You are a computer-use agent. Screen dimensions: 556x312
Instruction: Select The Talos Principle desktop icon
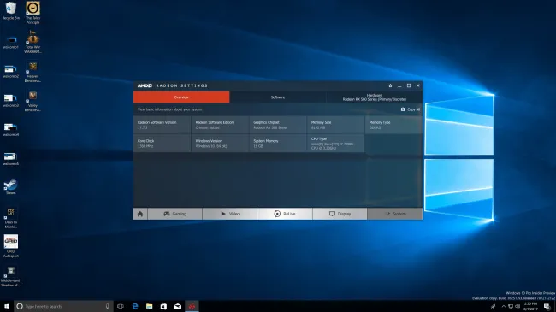tap(33, 13)
